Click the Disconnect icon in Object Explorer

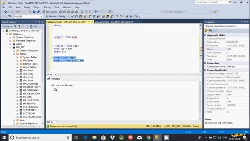[19, 26]
